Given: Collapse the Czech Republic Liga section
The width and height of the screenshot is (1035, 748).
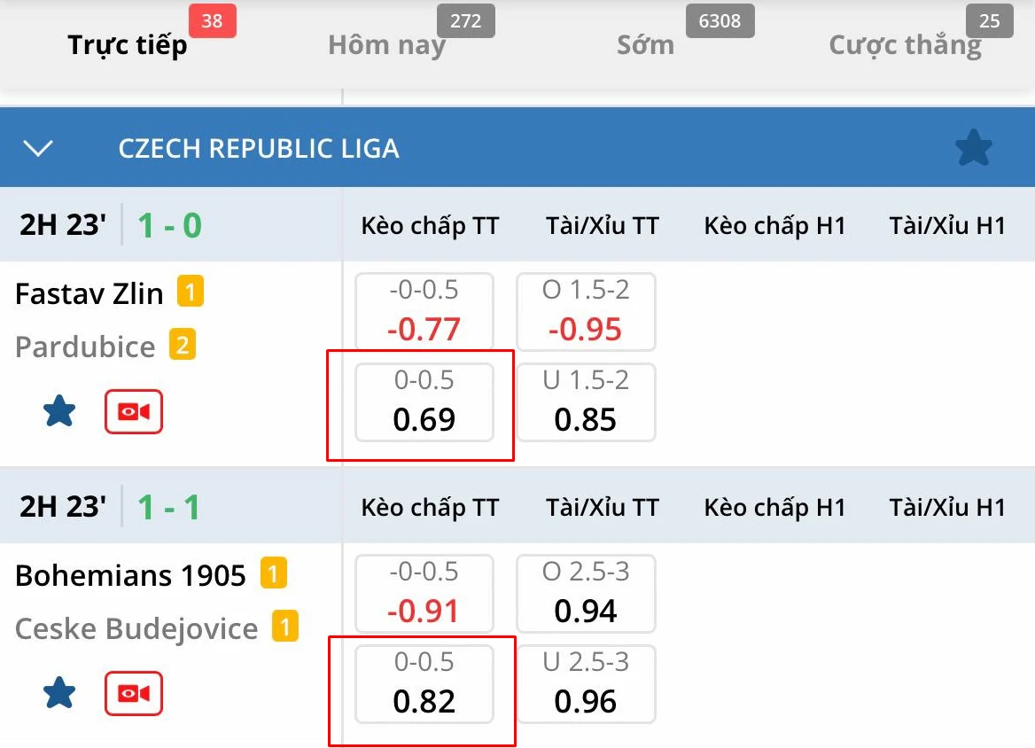Looking at the screenshot, I should pos(39,148).
